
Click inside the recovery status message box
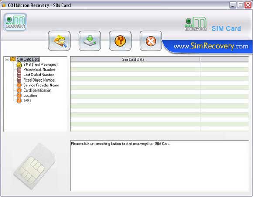pos(159,166)
